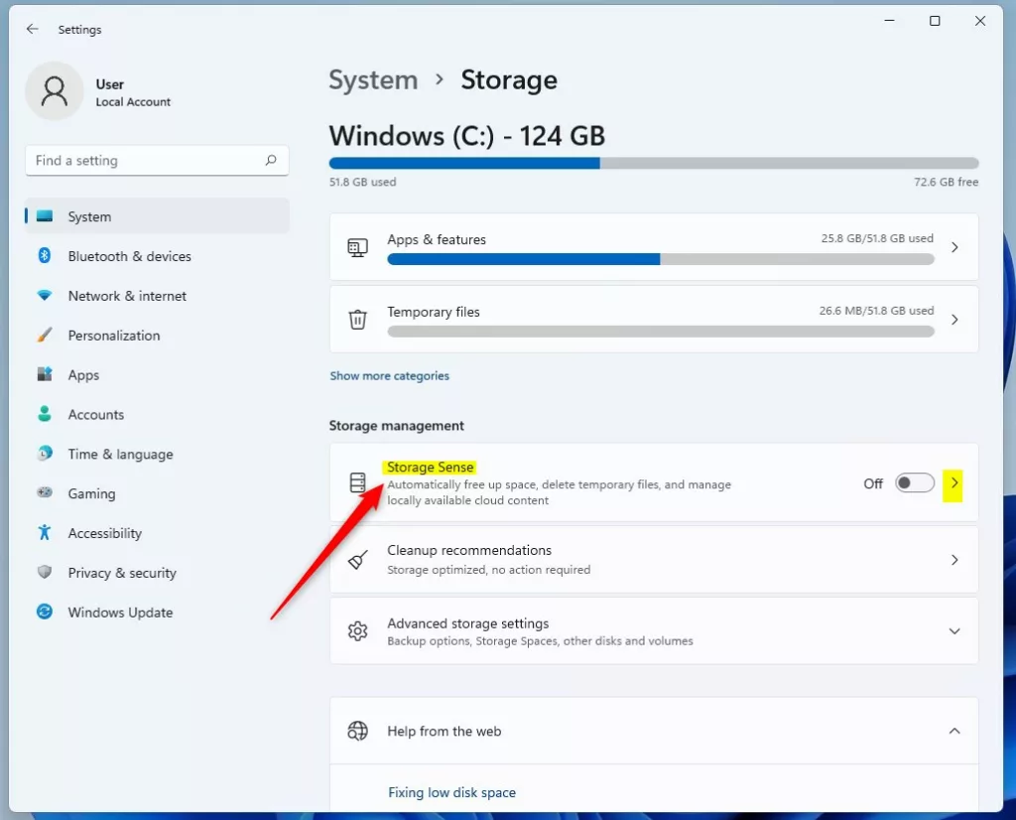This screenshot has width=1016, height=820.
Task: Open Fixing low disk space link
Action: point(451,792)
